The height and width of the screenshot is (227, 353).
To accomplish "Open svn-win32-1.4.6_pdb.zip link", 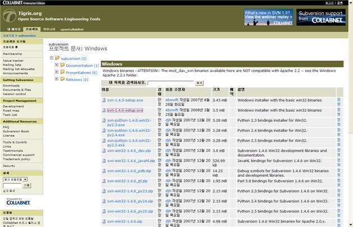I will pos(129,171).
